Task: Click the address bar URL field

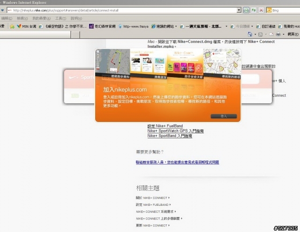Action: pyautogui.click(x=122, y=10)
